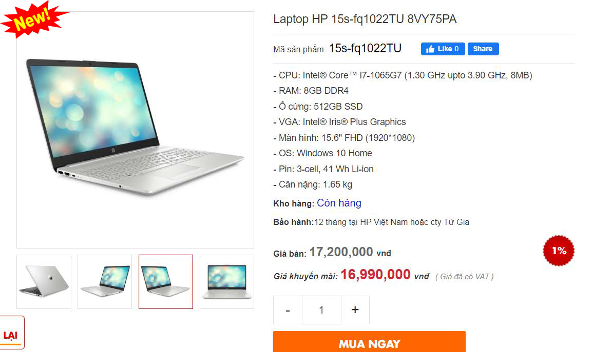This screenshot has width=593, height=352.
Task: Click the product code 15s-fq1022TU text
Action: coord(365,48)
